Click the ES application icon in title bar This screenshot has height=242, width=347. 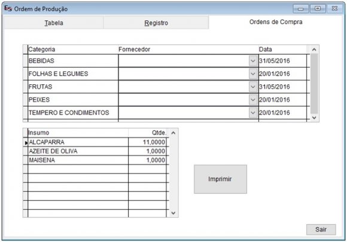[8, 9]
